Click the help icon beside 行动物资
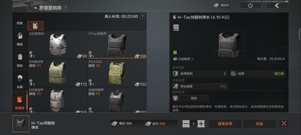 click(192, 59)
